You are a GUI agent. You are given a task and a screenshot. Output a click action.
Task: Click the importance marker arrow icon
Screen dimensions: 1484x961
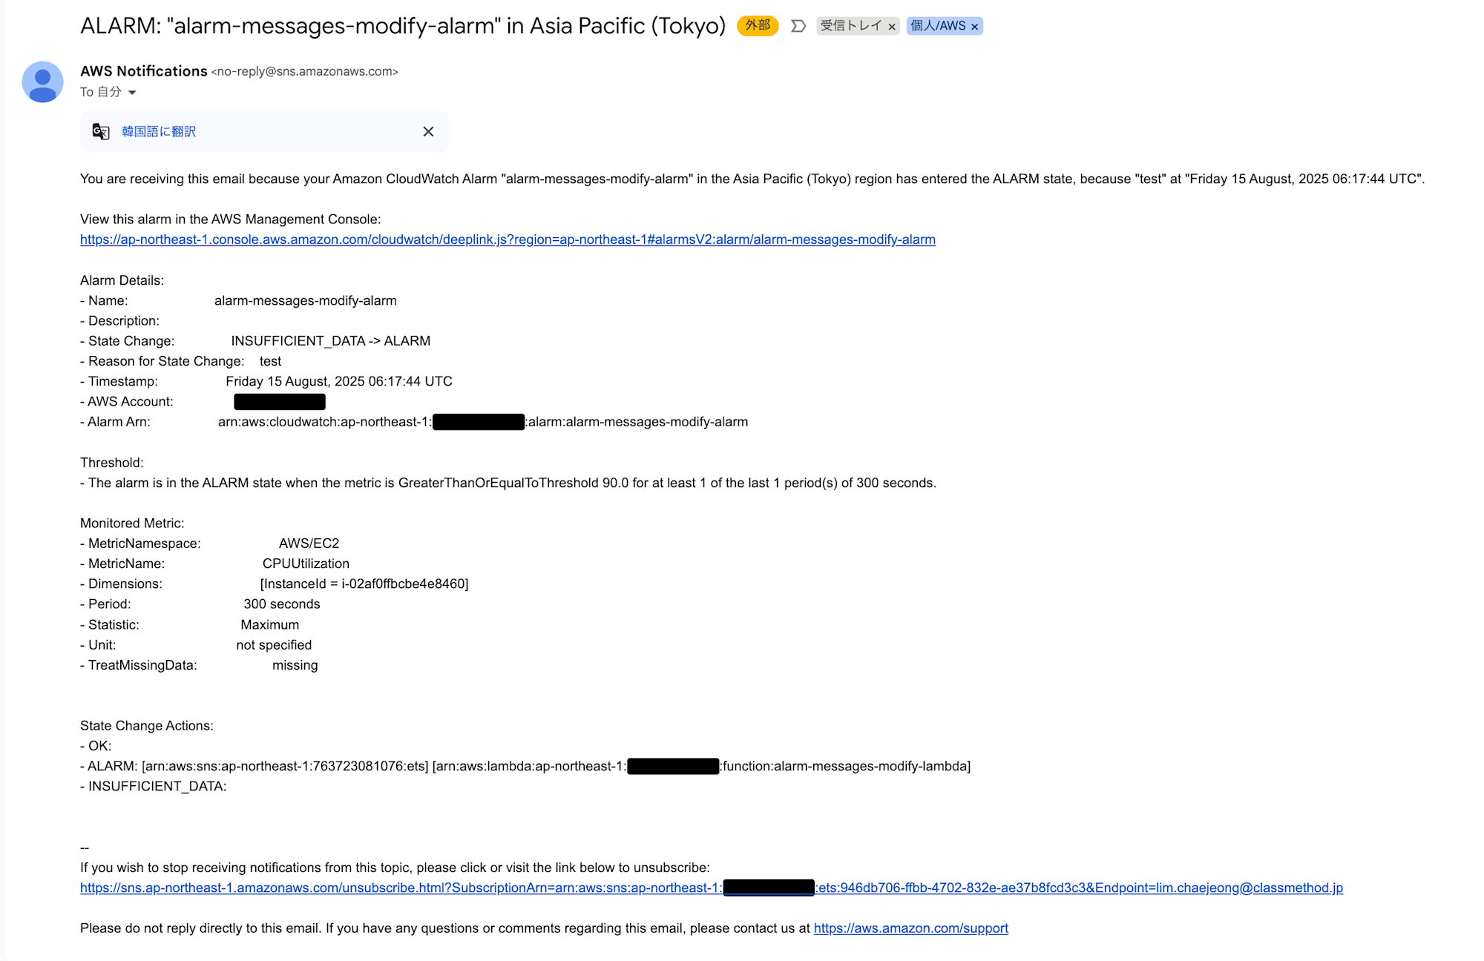point(798,26)
